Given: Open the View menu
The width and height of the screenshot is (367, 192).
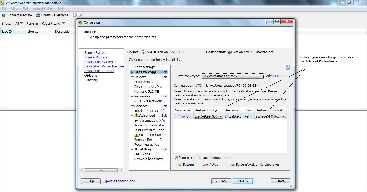Looking at the screenshot, I should coord(15,9).
